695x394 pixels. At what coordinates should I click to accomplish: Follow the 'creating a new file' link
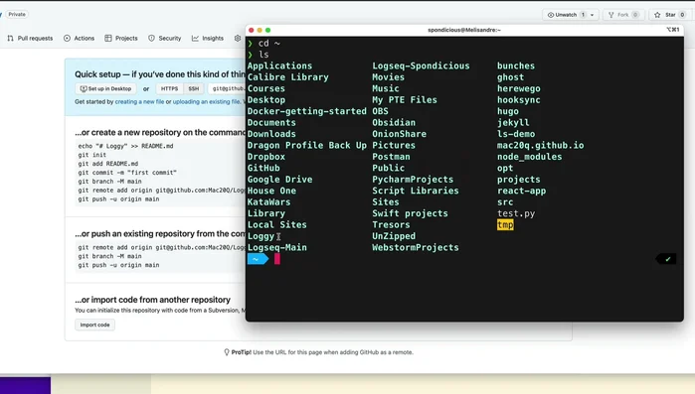(x=139, y=101)
